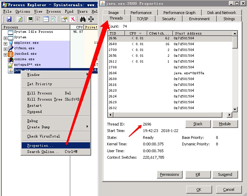Open the View menu
Viewport: 247px width, 196px height.
coord(38,12)
